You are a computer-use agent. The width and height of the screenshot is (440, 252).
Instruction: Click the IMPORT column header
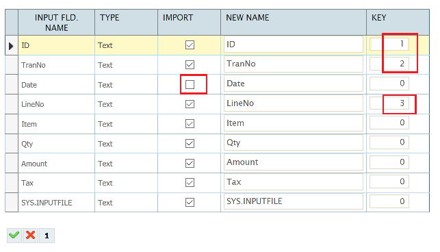point(189,22)
